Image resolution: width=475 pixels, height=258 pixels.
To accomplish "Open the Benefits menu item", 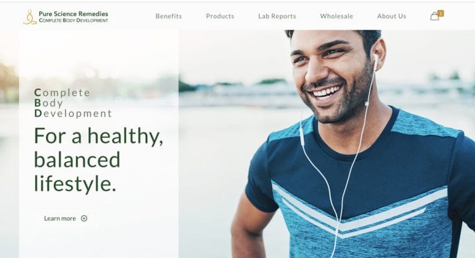I will tap(169, 16).
